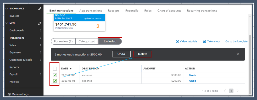Image resolution: width=257 pixels, height=100 pixels.
Task: Play Video tutorials
Action: coord(187,42)
